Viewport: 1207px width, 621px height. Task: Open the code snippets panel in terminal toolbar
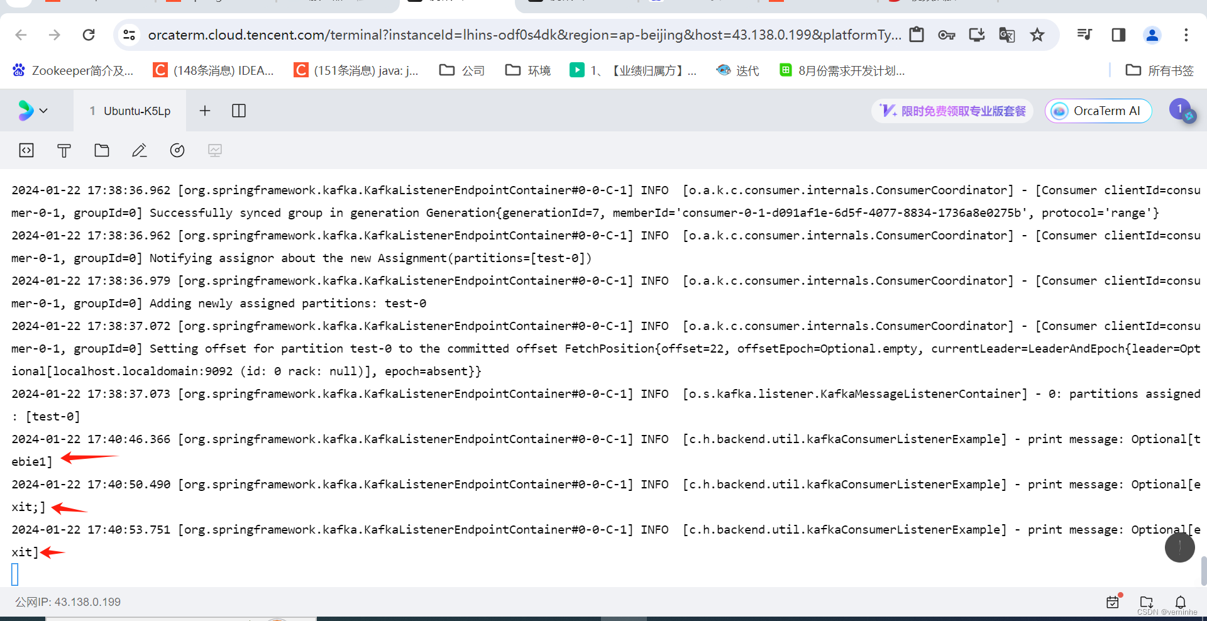tap(26, 150)
